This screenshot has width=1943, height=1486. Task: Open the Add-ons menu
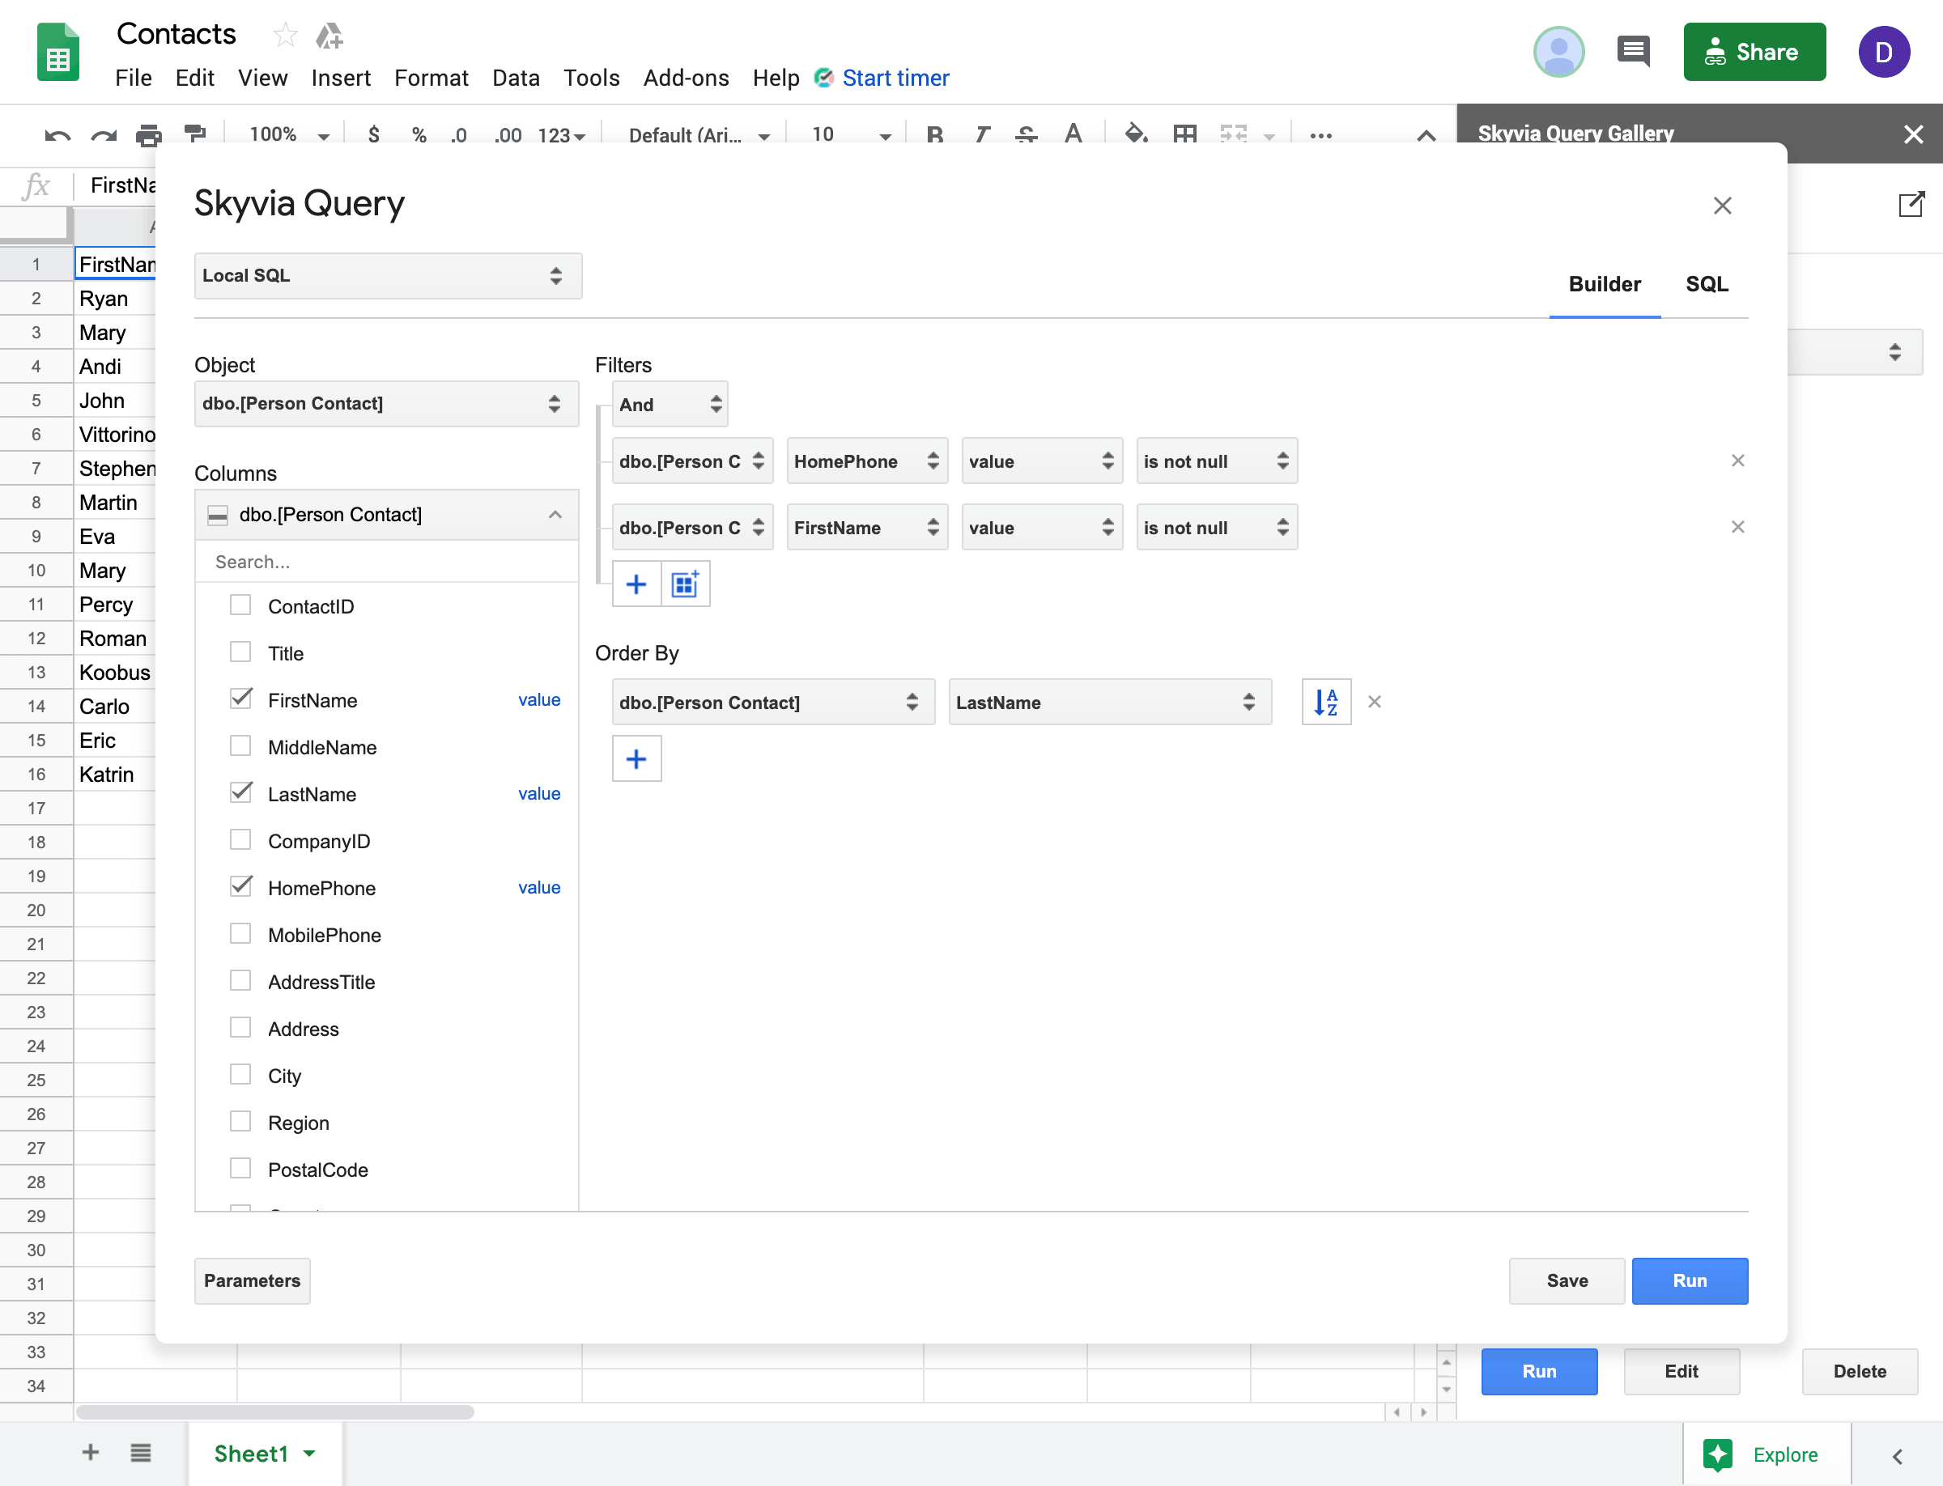point(686,78)
